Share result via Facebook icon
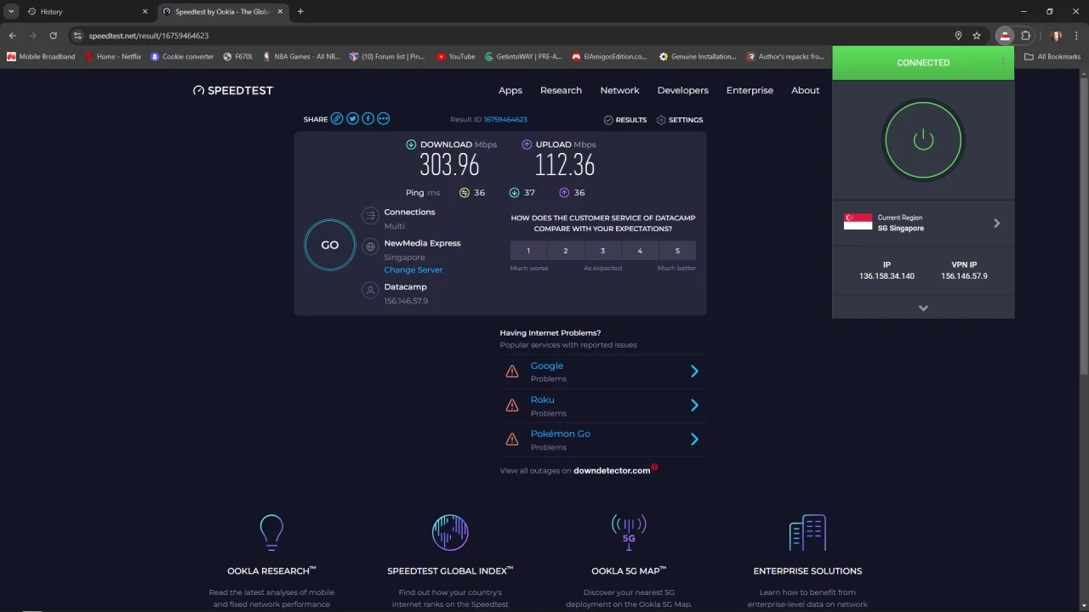The width and height of the screenshot is (1089, 612). pyautogui.click(x=368, y=119)
